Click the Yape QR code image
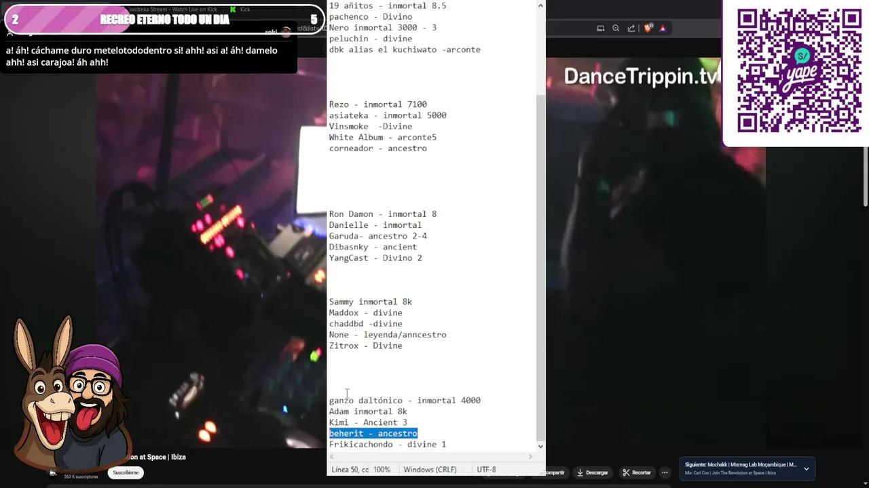Viewport: 869px width, 488px height. tap(799, 71)
